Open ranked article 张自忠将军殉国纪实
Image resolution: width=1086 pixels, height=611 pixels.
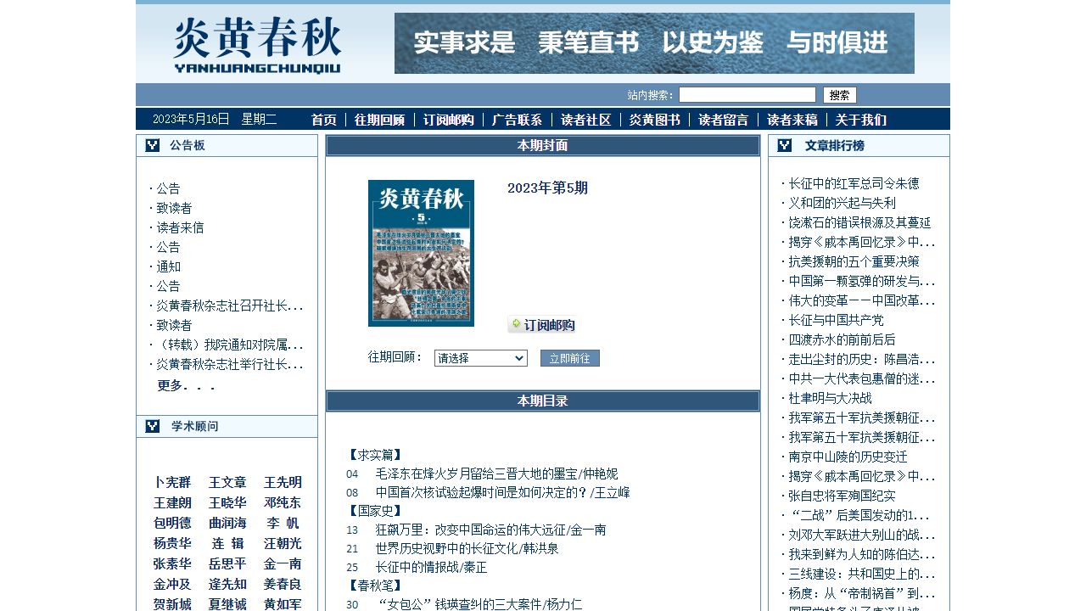[842, 496]
